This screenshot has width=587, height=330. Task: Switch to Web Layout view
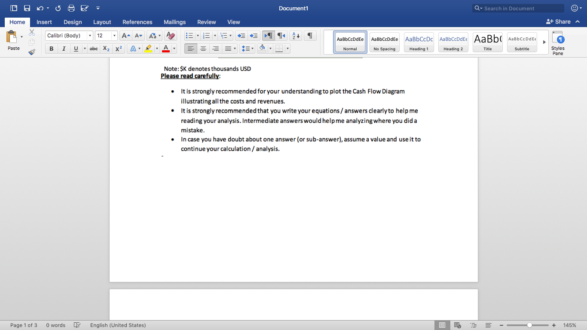457,325
